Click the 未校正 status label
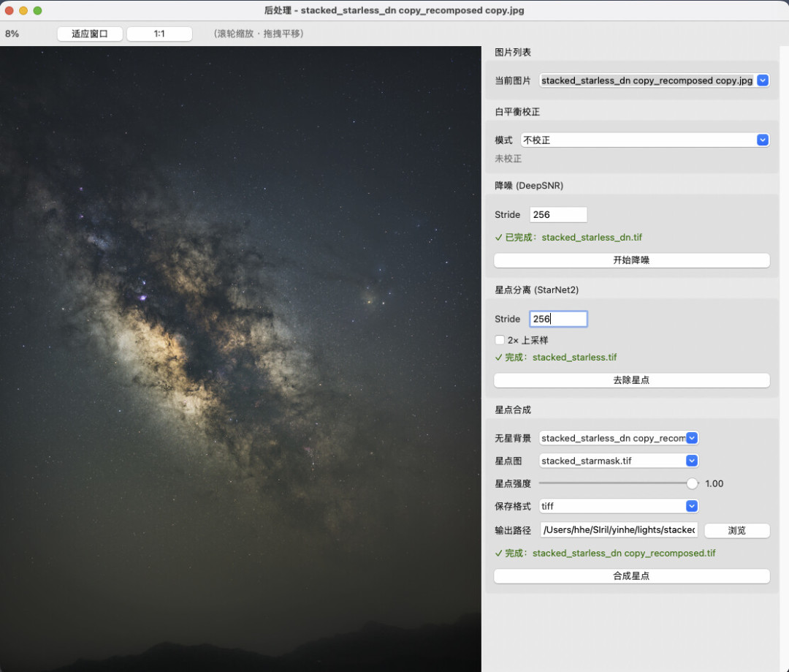The height and width of the screenshot is (672, 789). [x=508, y=159]
